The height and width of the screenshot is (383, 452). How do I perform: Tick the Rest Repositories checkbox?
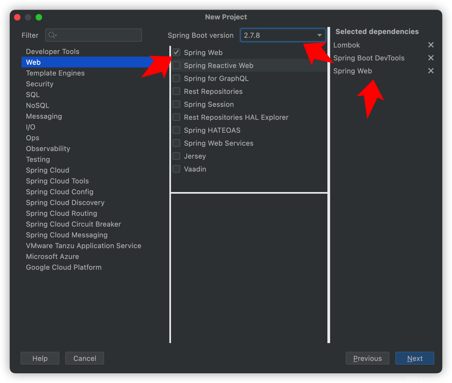coord(176,91)
